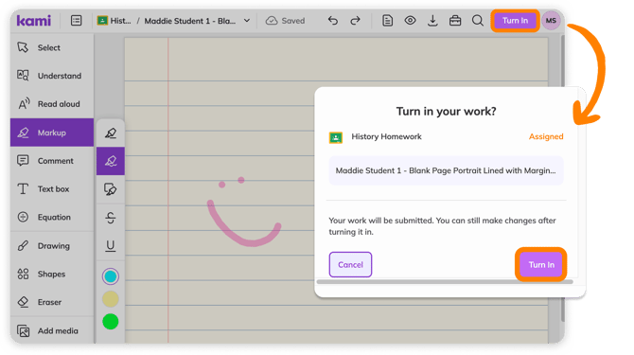Select the Eraser tool

pyautogui.click(x=52, y=302)
